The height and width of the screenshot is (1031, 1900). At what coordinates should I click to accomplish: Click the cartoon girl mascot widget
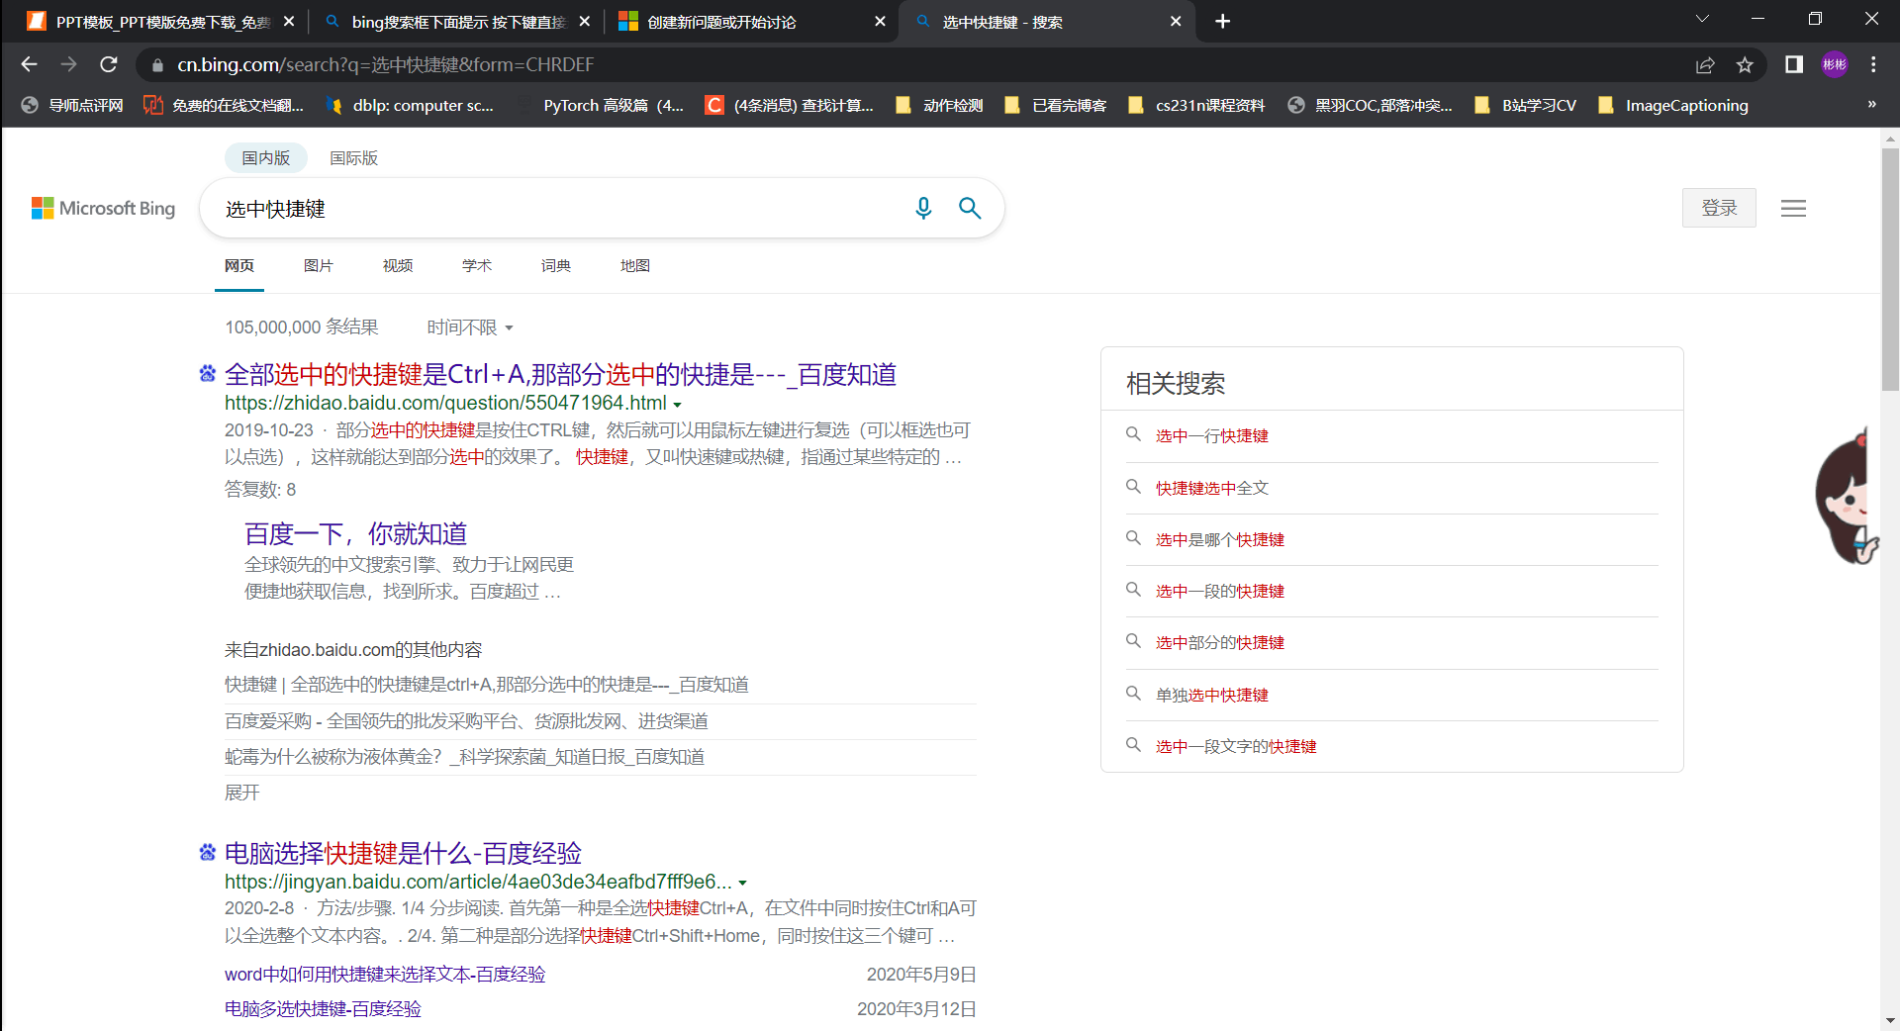pyautogui.click(x=1847, y=497)
